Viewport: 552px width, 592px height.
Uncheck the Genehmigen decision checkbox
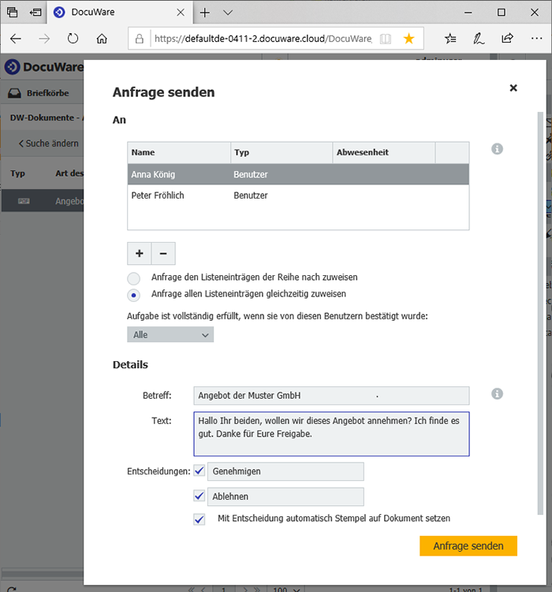[199, 471]
